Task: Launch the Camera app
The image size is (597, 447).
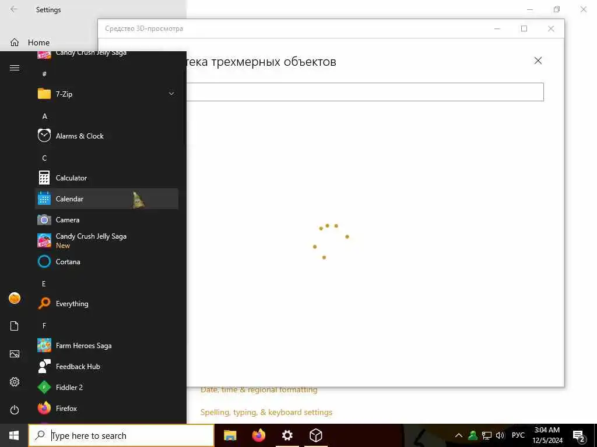Action: (107, 219)
